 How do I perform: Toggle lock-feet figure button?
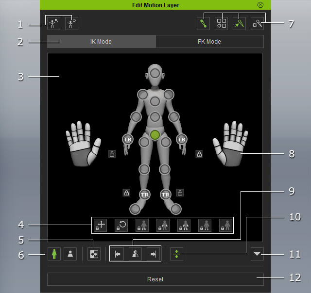[x=142, y=225]
